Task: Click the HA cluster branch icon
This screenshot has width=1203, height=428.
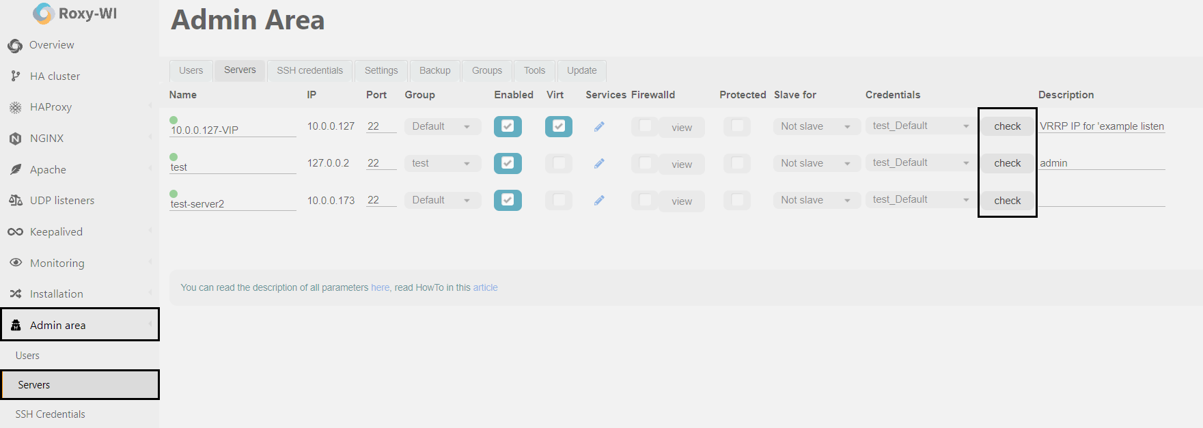Action: pyautogui.click(x=15, y=76)
